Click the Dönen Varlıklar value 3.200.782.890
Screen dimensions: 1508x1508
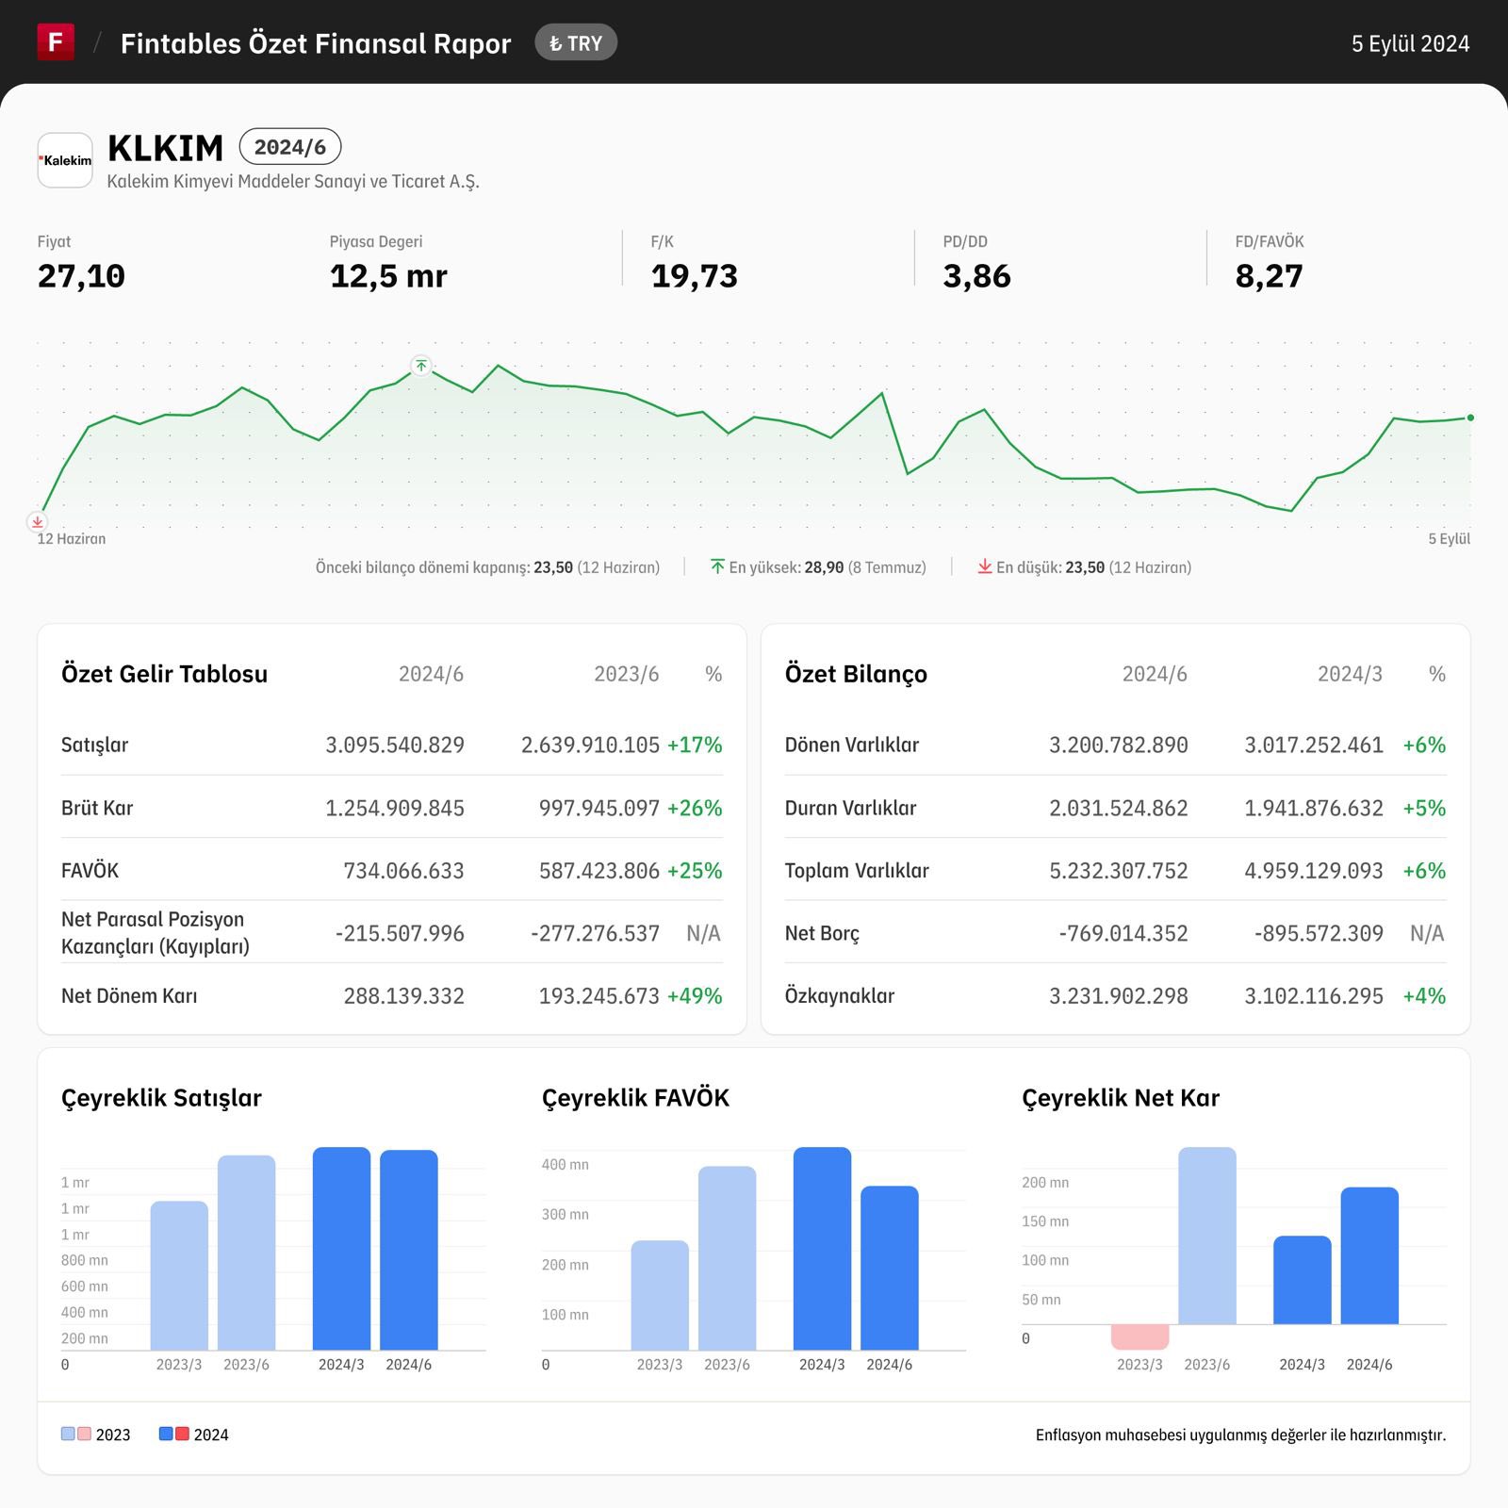[x=1119, y=745]
